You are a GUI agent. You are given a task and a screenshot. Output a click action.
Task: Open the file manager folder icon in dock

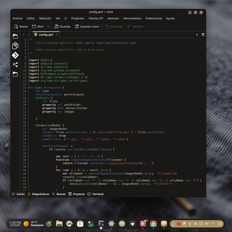59,224
